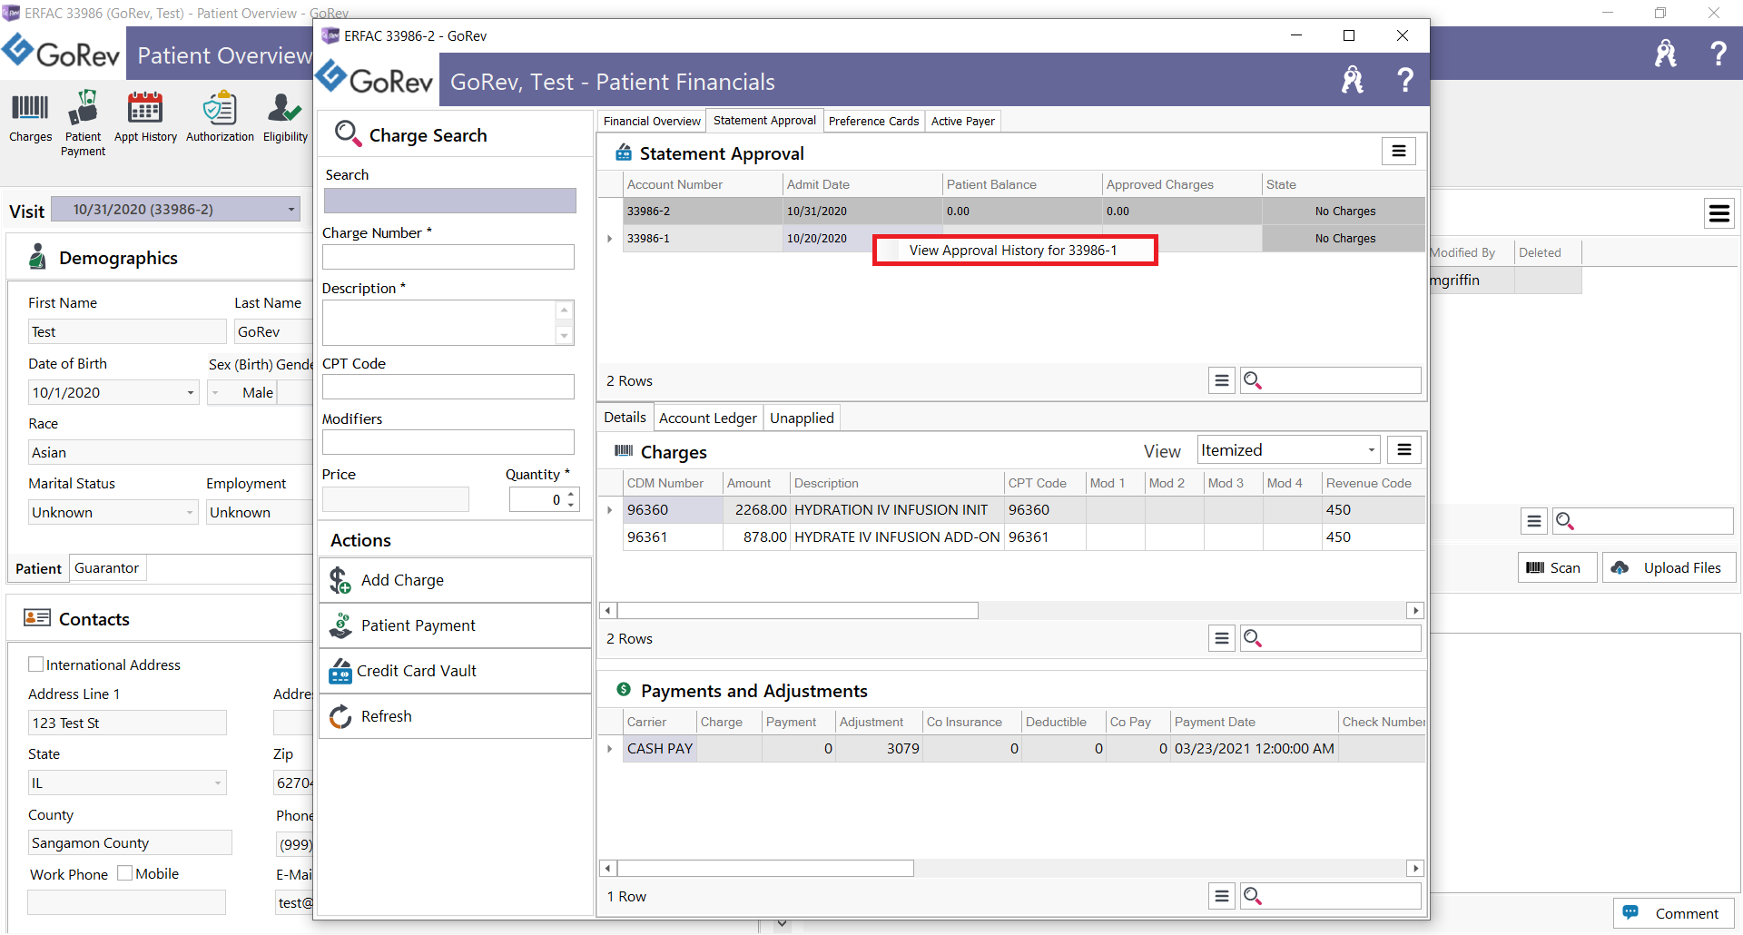The width and height of the screenshot is (1743, 935).
Task: Select View Approval History for 33986-1
Action: tap(1014, 251)
